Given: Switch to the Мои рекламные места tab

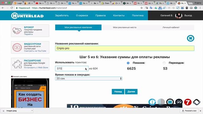Looking at the screenshot, I should point(125,28).
